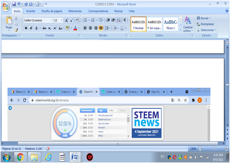Screen dimensions: 230x163
Task: Zoom out with the minus button
Action: click(200, 149)
